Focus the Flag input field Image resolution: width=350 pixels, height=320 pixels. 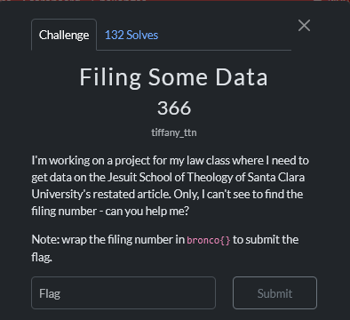[x=123, y=293]
